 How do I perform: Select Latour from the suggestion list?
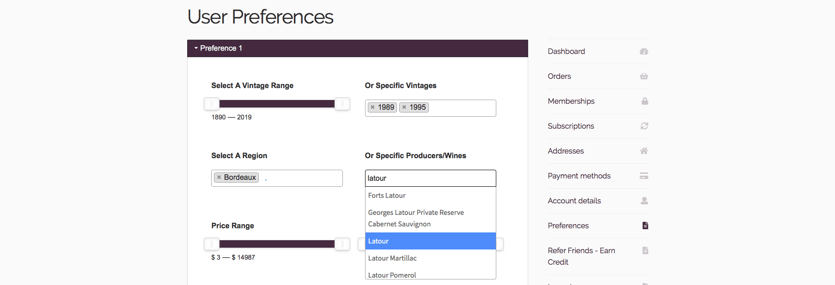point(430,241)
